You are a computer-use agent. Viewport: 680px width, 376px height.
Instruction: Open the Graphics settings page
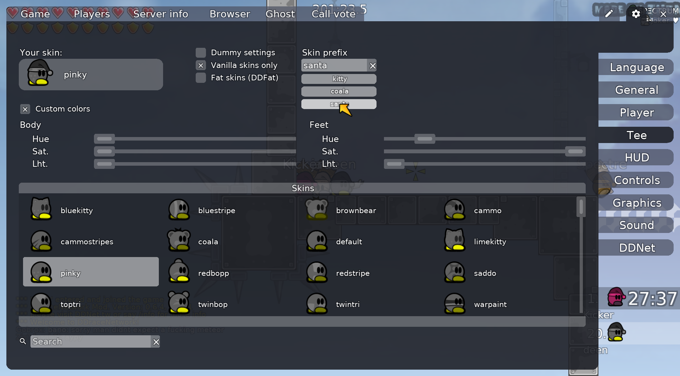coord(636,203)
